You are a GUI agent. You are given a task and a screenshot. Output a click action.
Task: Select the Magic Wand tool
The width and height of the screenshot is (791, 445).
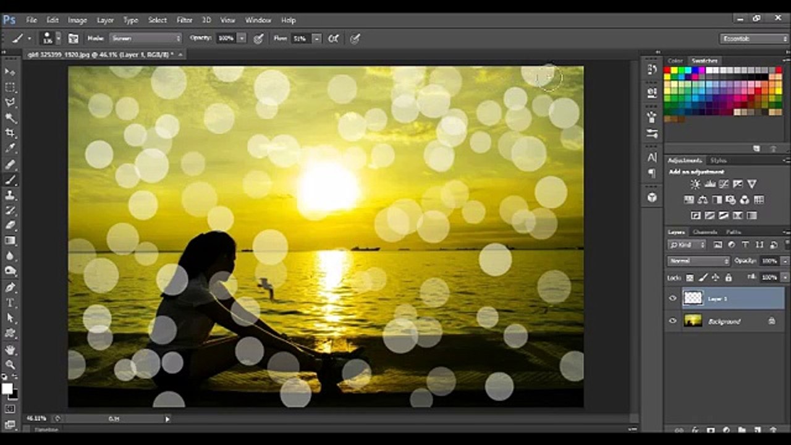[x=11, y=118]
